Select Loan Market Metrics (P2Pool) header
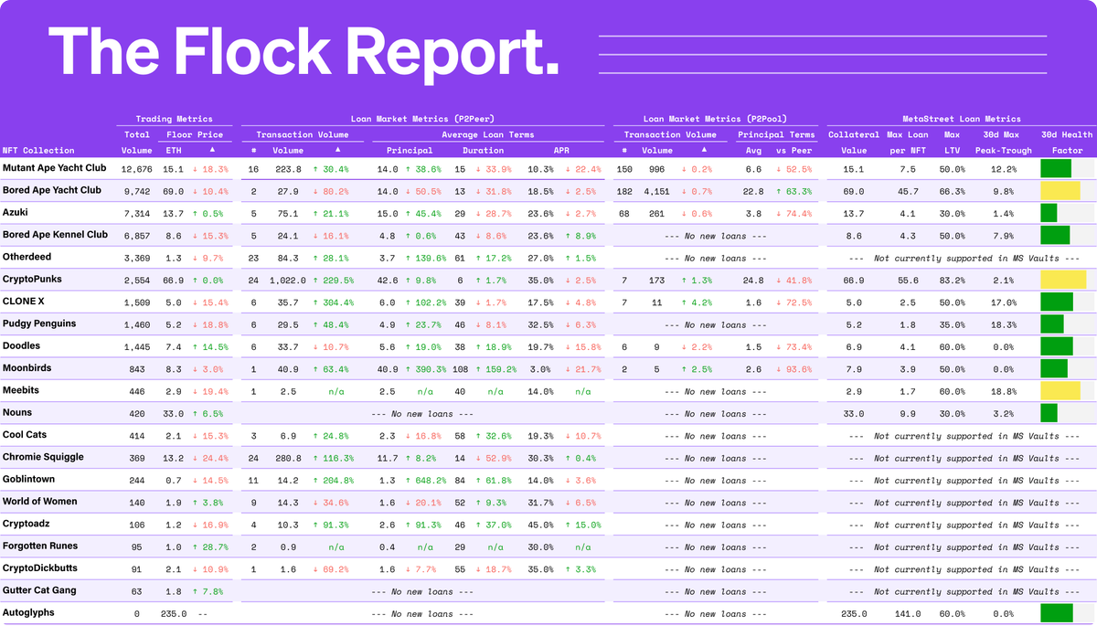 pyautogui.click(x=714, y=119)
